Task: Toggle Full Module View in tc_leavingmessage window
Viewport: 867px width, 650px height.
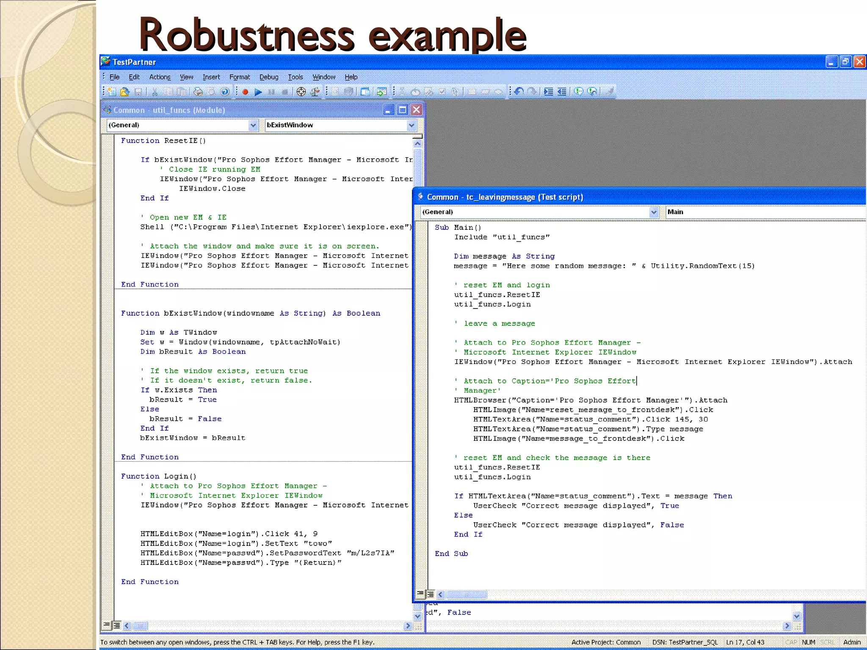Action: (x=430, y=594)
